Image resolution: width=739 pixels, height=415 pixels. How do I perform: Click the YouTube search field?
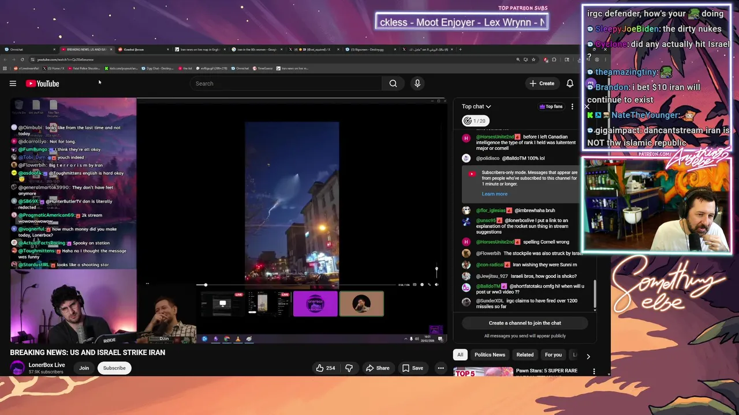(x=286, y=84)
